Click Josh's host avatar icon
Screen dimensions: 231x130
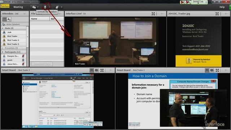[4, 32]
